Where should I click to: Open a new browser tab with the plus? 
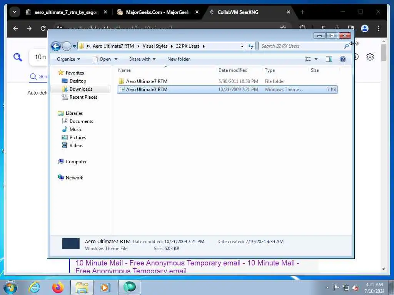coord(302,12)
